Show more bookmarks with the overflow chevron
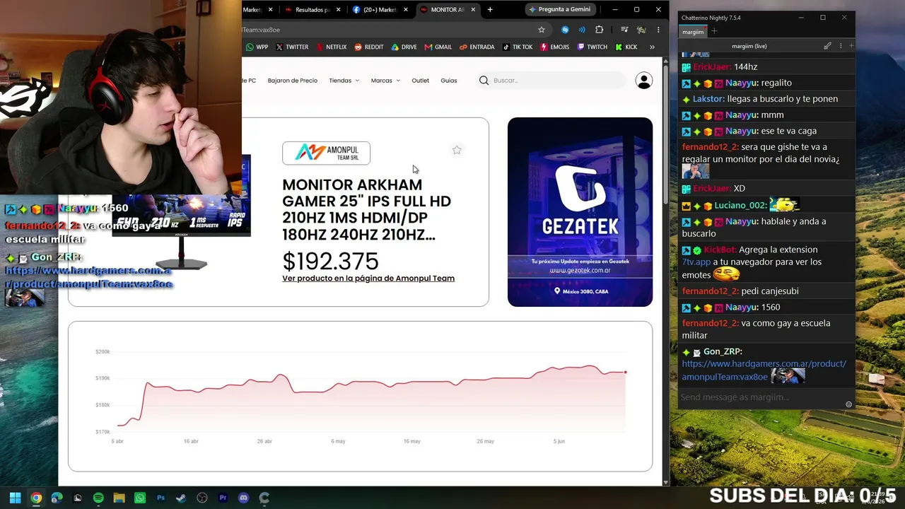905x509 pixels. [x=652, y=47]
